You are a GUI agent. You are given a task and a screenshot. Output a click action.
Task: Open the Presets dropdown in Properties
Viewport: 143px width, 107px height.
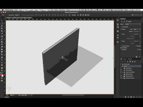coord(133,24)
